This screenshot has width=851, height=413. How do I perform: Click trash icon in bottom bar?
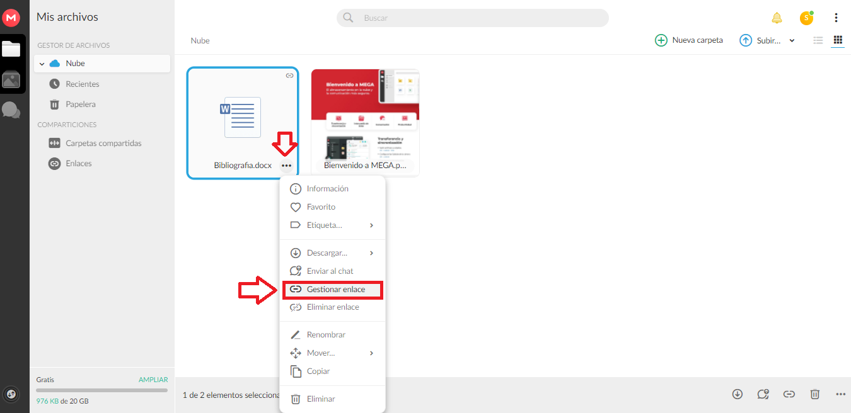tap(815, 394)
